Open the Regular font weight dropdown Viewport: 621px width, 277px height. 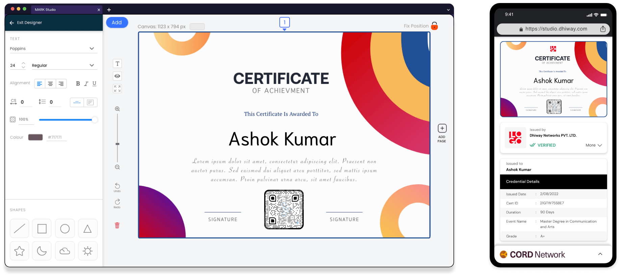point(64,65)
